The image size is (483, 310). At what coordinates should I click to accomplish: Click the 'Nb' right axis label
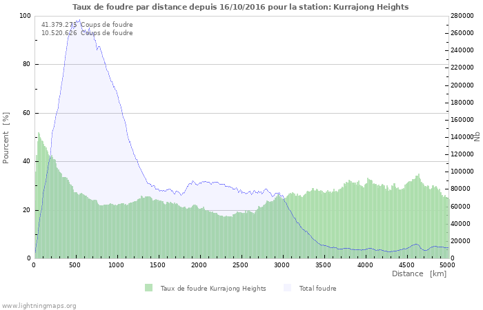pos(477,136)
